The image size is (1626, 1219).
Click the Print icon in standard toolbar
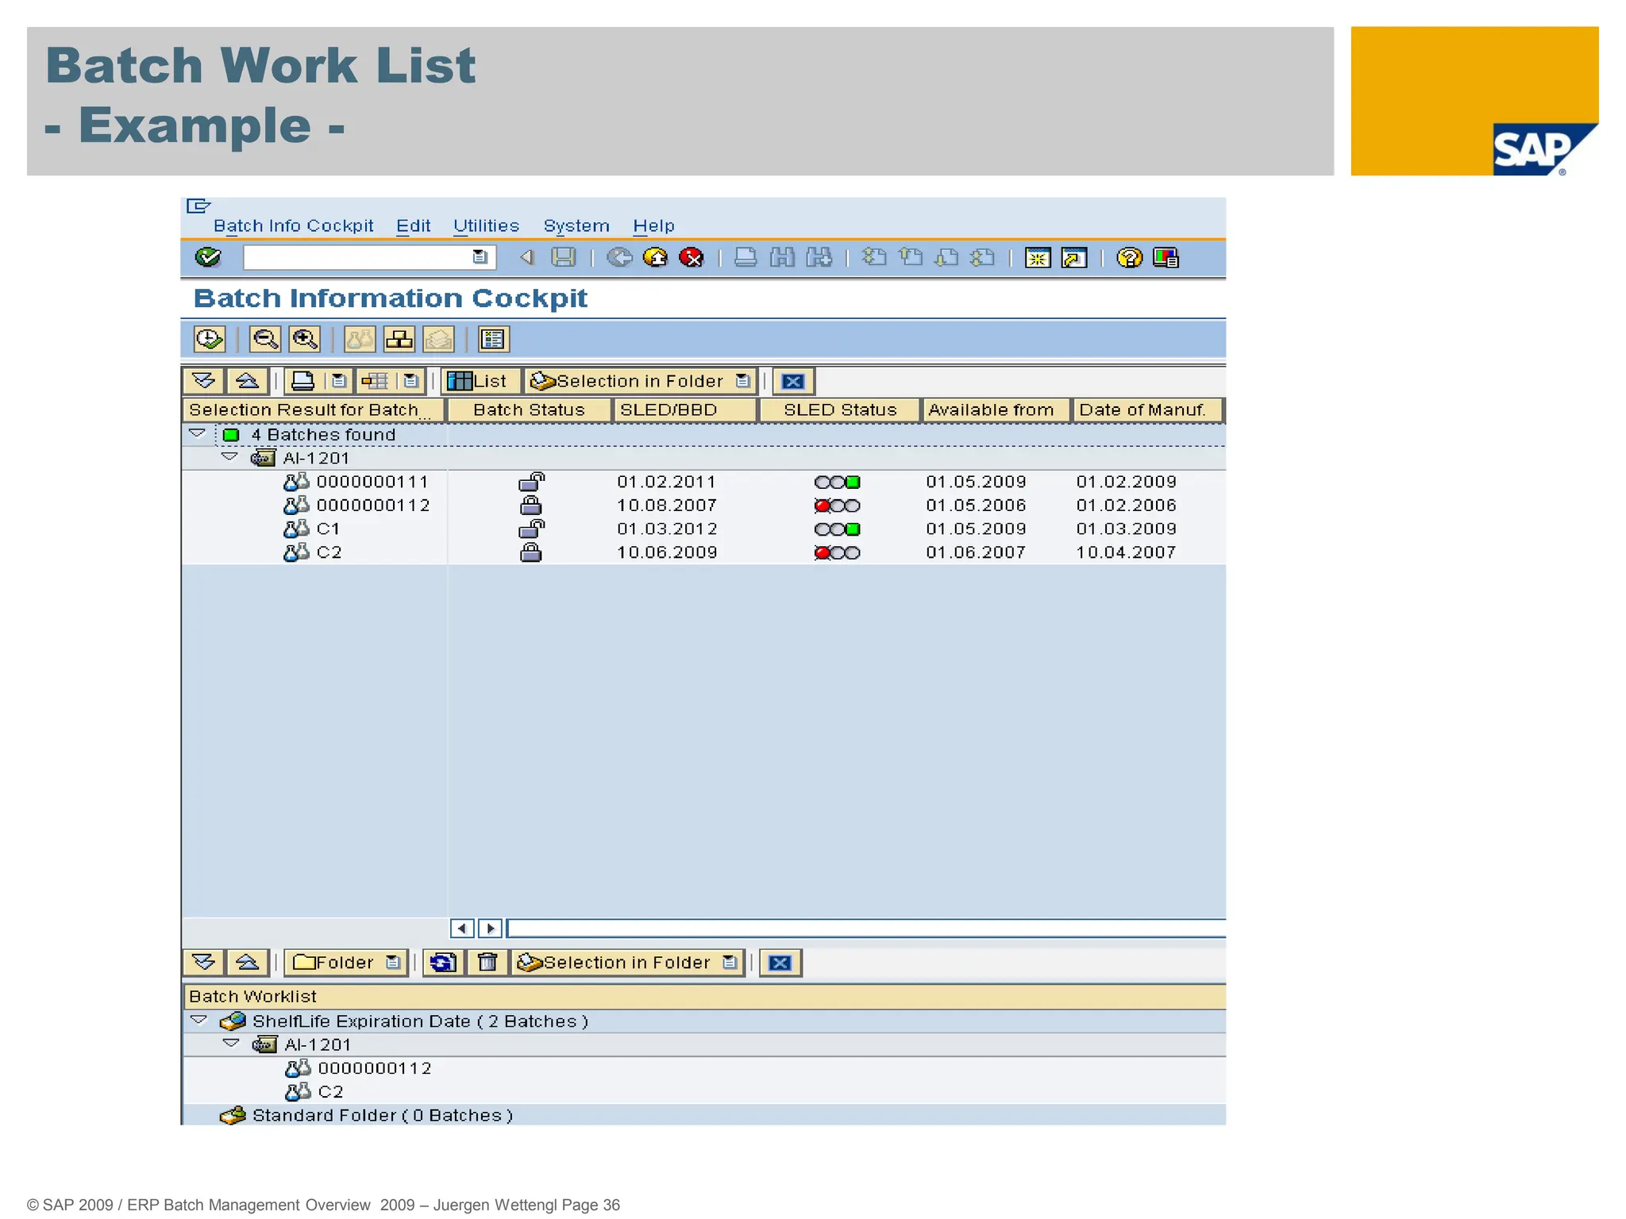point(746,257)
